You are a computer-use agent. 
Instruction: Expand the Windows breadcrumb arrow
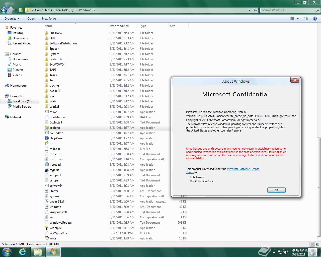[x=94, y=10]
